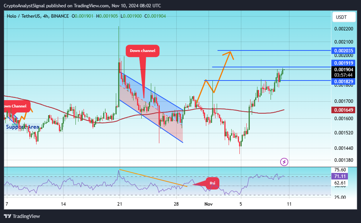The width and height of the screenshot is (361, 223).
Task: Select the red "Down channel" callout label
Action: click(142, 51)
